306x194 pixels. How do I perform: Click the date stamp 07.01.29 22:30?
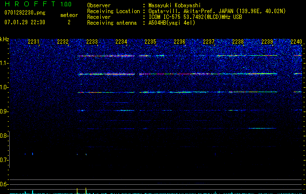point(25,22)
